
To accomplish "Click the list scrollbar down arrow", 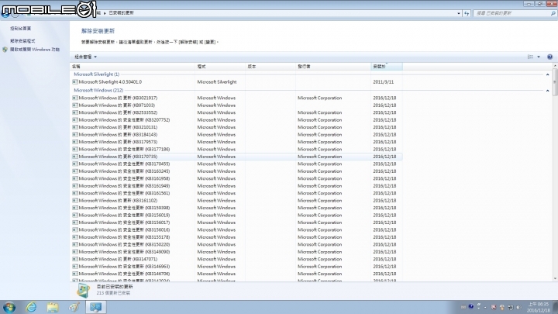I will pos(554,279).
